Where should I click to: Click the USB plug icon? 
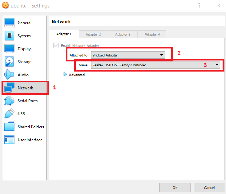click(9, 114)
